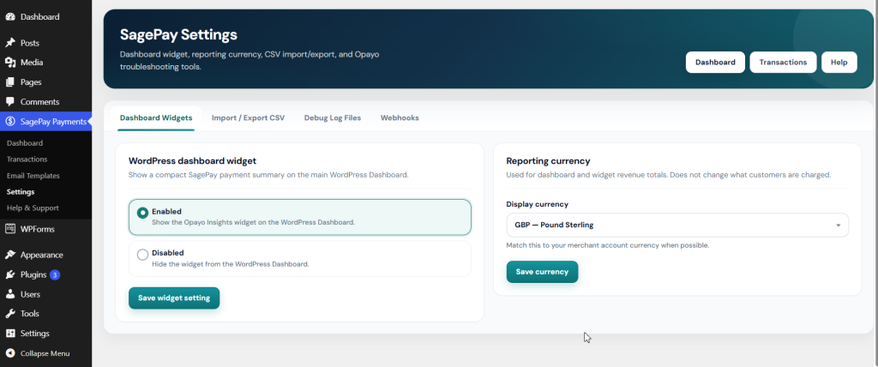
Task: Open the Appearance menu label
Action: pyautogui.click(x=42, y=255)
